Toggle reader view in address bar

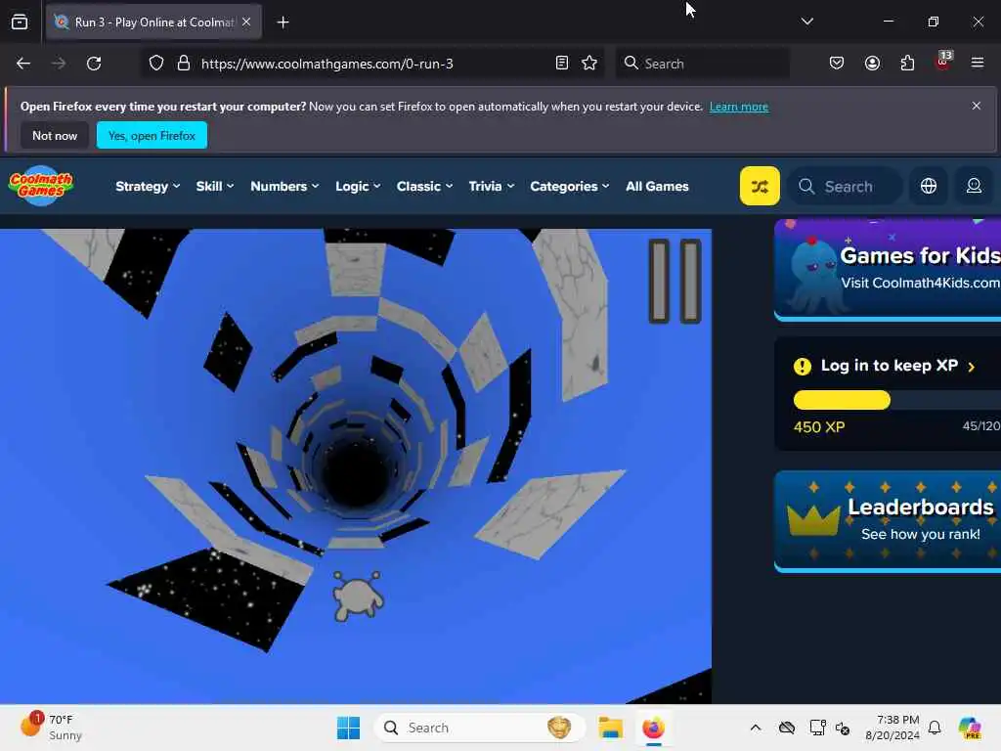pyautogui.click(x=562, y=64)
